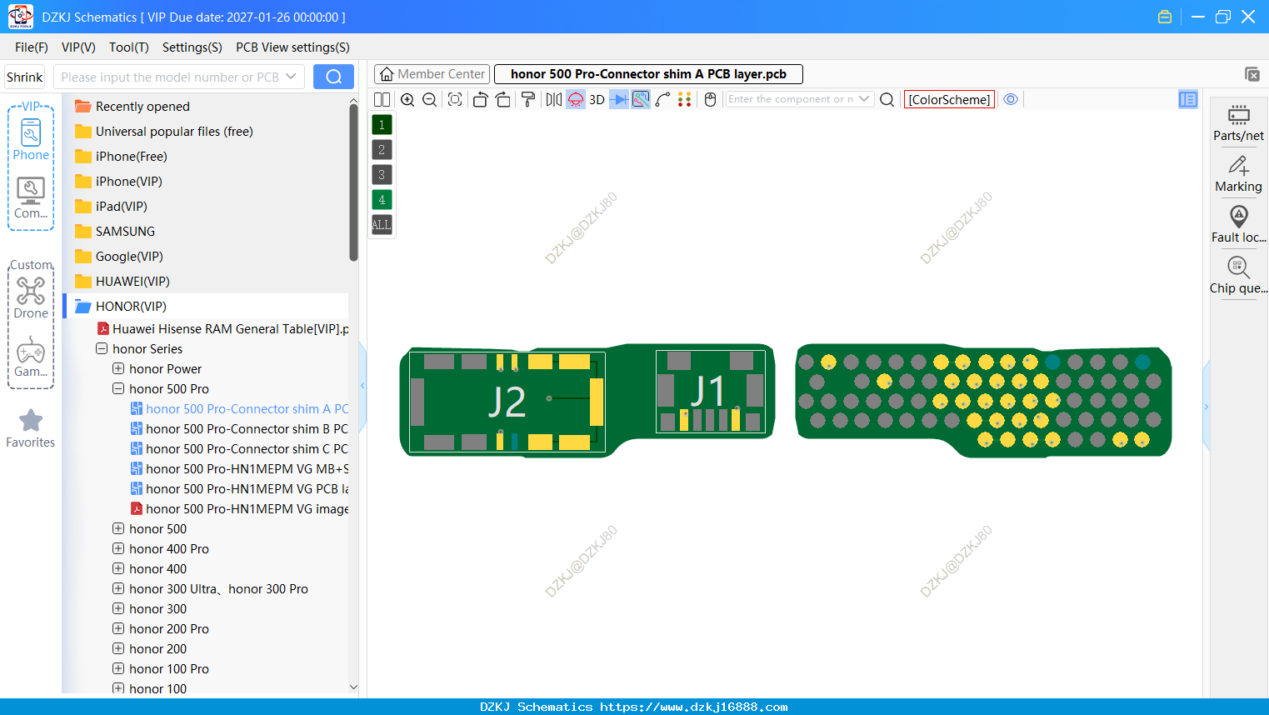The height and width of the screenshot is (715, 1269).
Task: Open the Chip query tool
Action: [x=1238, y=276]
